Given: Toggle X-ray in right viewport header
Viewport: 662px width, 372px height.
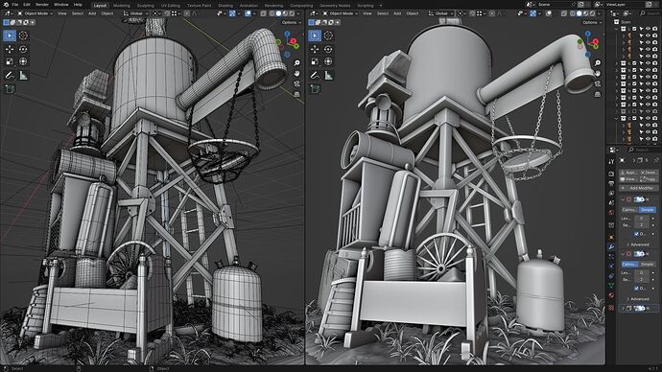Looking at the screenshot, I should [563, 13].
